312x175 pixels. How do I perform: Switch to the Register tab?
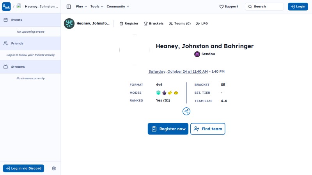click(129, 23)
